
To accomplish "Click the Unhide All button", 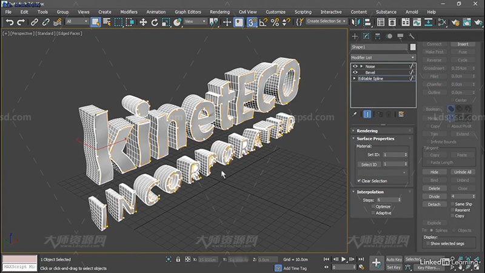I will (463, 172).
